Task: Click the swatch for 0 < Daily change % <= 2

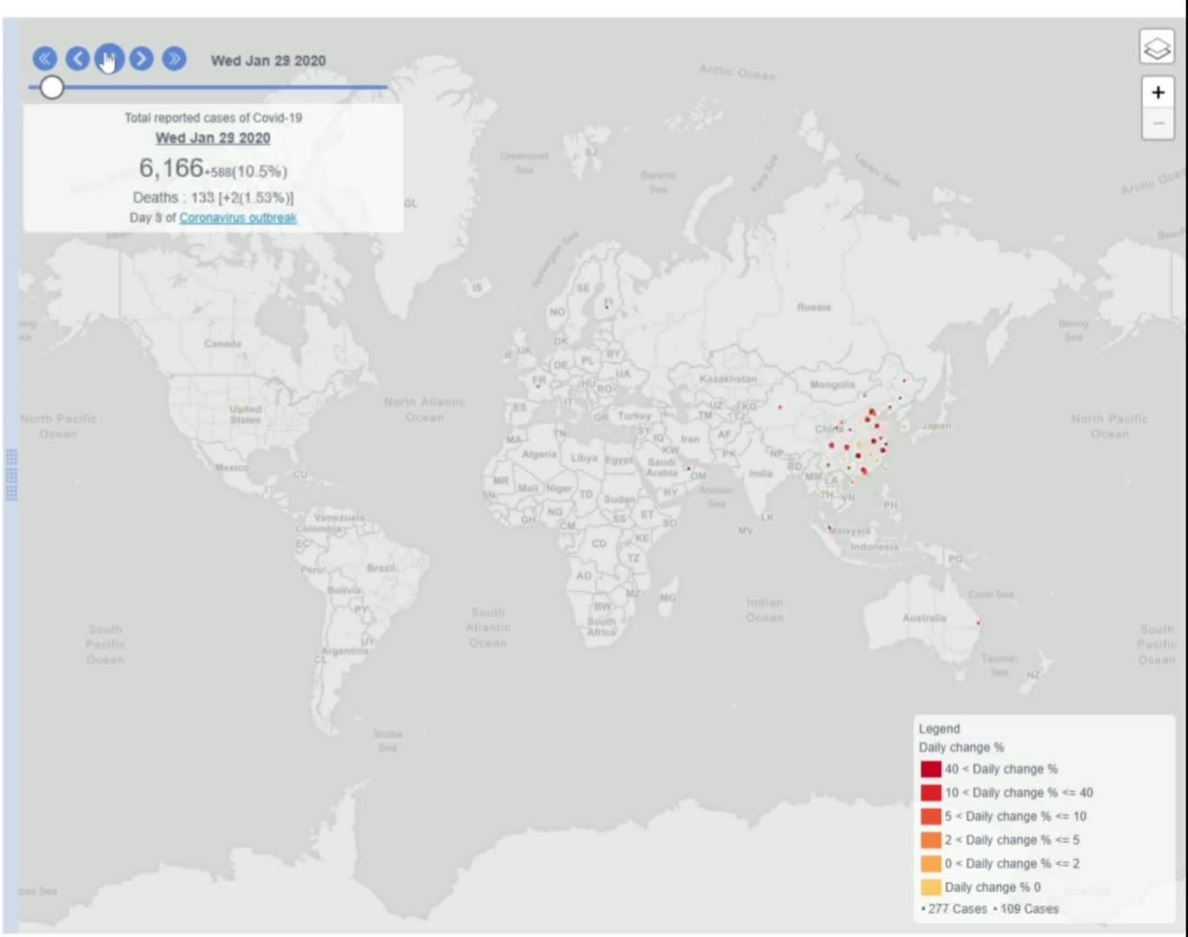Action: click(931, 864)
